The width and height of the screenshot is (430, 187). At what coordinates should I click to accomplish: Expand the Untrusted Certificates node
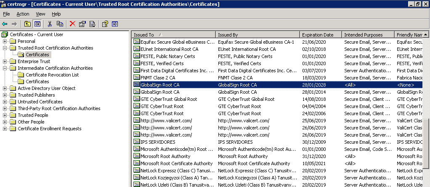5,102
